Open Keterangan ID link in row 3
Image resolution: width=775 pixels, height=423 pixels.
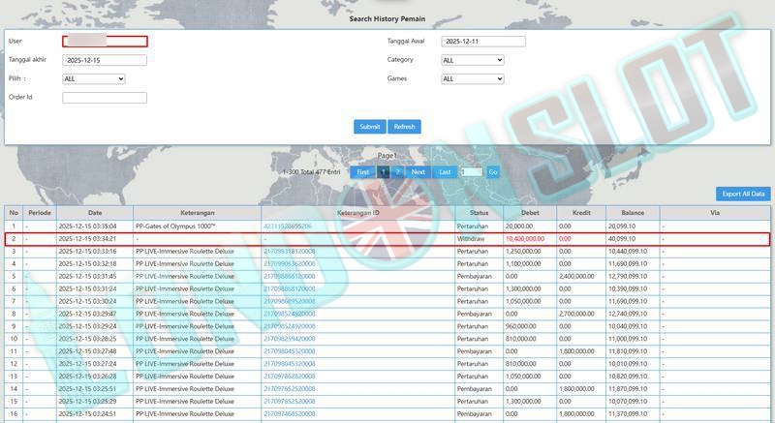[289, 252]
